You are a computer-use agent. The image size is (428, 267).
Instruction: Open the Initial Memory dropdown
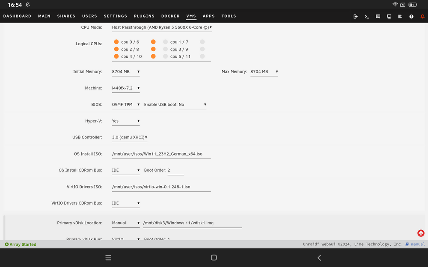(126, 72)
